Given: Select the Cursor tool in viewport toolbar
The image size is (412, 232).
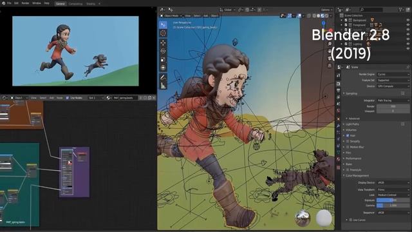Looking at the screenshot, I should coord(163,33).
